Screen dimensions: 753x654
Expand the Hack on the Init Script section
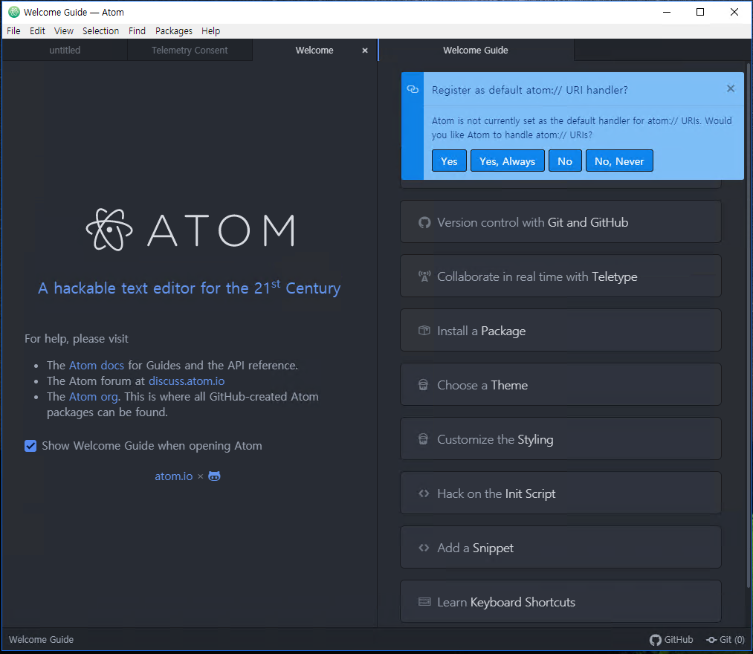pyautogui.click(x=560, y=493)
